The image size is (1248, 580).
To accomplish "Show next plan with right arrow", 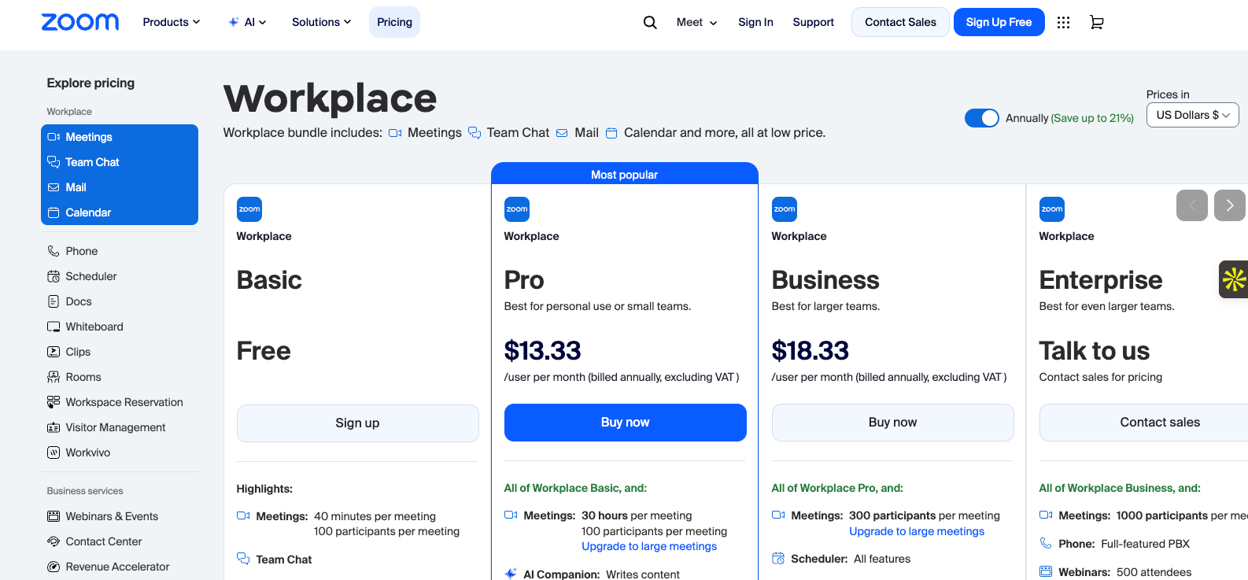I will coord(1230,205).
